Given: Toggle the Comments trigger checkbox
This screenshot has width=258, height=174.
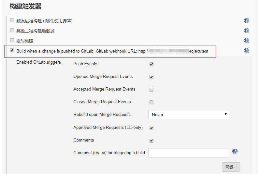Looking at the screenshot, I should (151, 141).
